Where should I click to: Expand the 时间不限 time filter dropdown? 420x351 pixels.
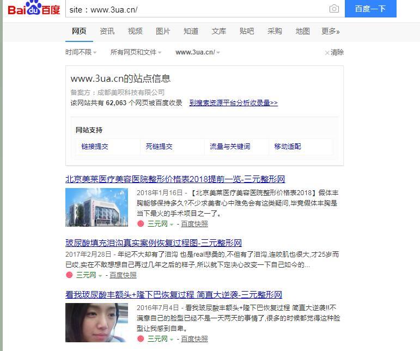click(x=81, y=52)
